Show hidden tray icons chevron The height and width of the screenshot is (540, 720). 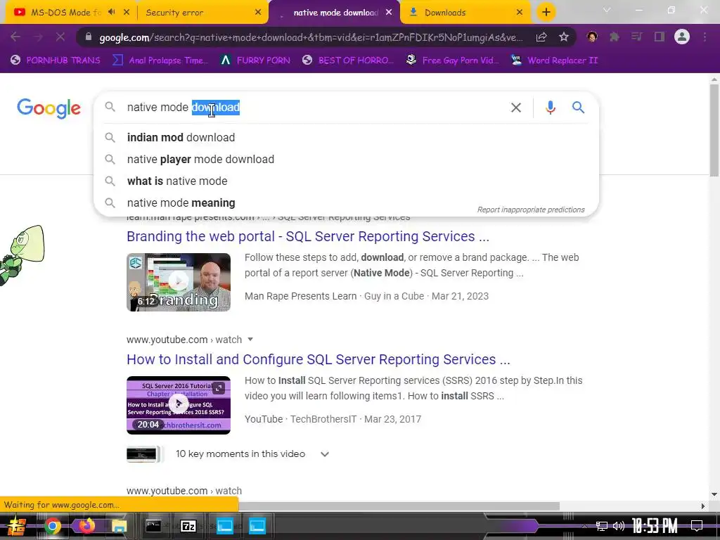[584, 526]
